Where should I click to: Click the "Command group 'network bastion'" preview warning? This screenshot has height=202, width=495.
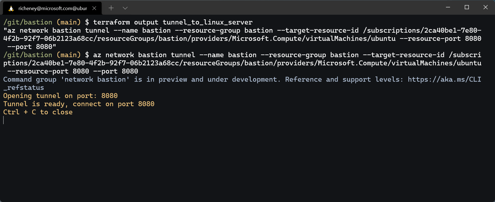(x=66, y=79)
